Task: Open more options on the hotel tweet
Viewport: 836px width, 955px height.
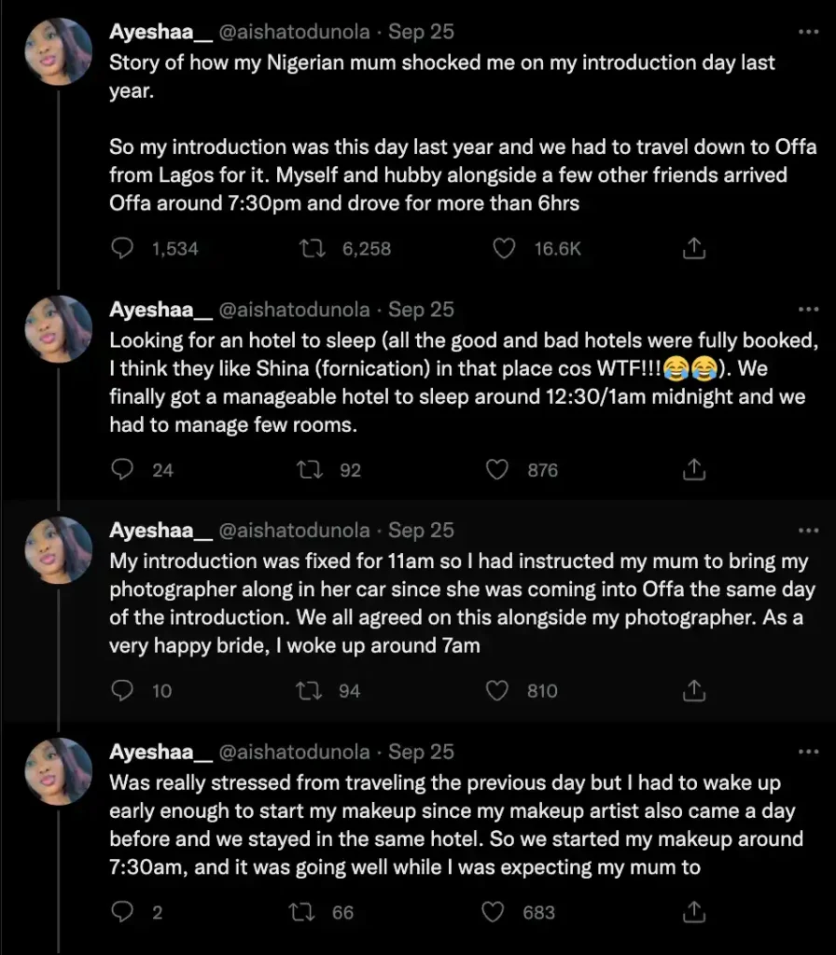Action: tap(808, 310)
